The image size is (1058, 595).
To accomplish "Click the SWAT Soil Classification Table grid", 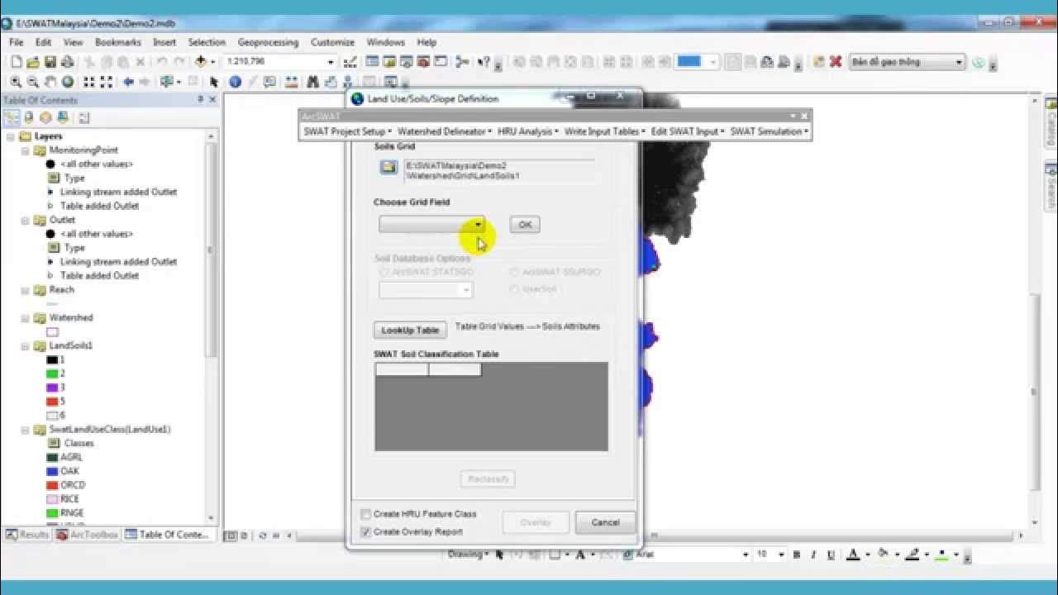I will pos(491,407).
